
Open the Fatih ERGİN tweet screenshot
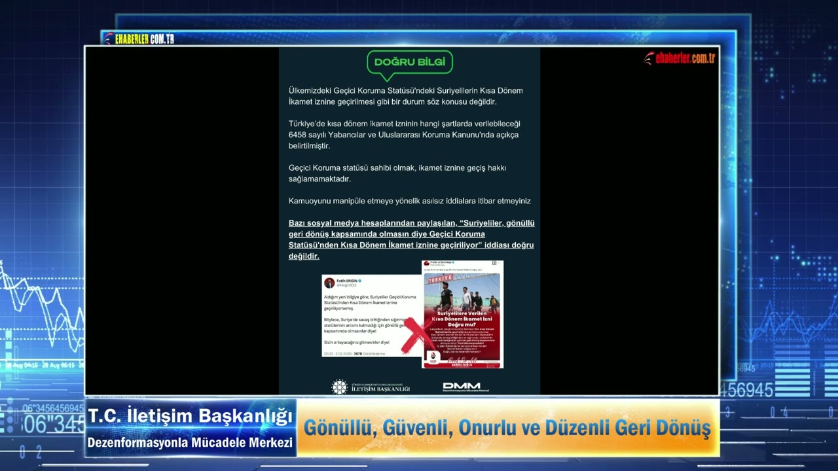[x=371, y=315]
